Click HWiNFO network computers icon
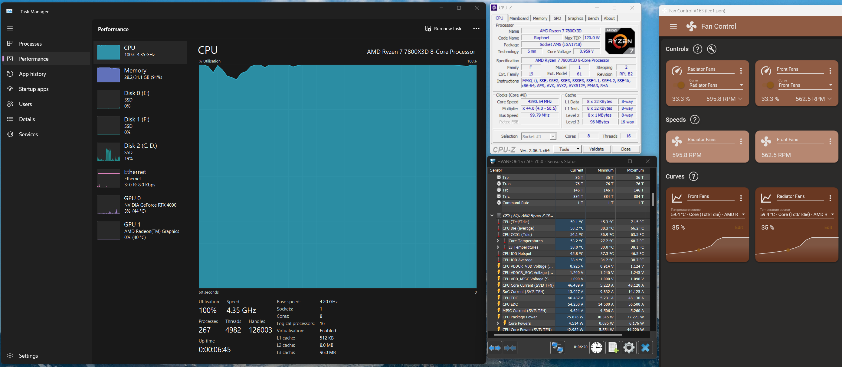The width and height of the screenshot is (842, 367). [557, 348]
